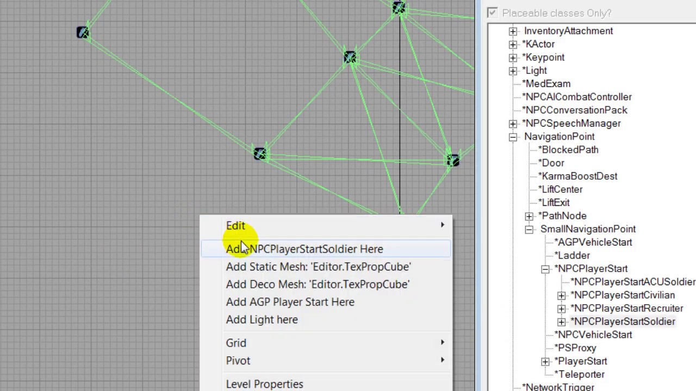Select the *Teleporter class

(x=579, y=374)
